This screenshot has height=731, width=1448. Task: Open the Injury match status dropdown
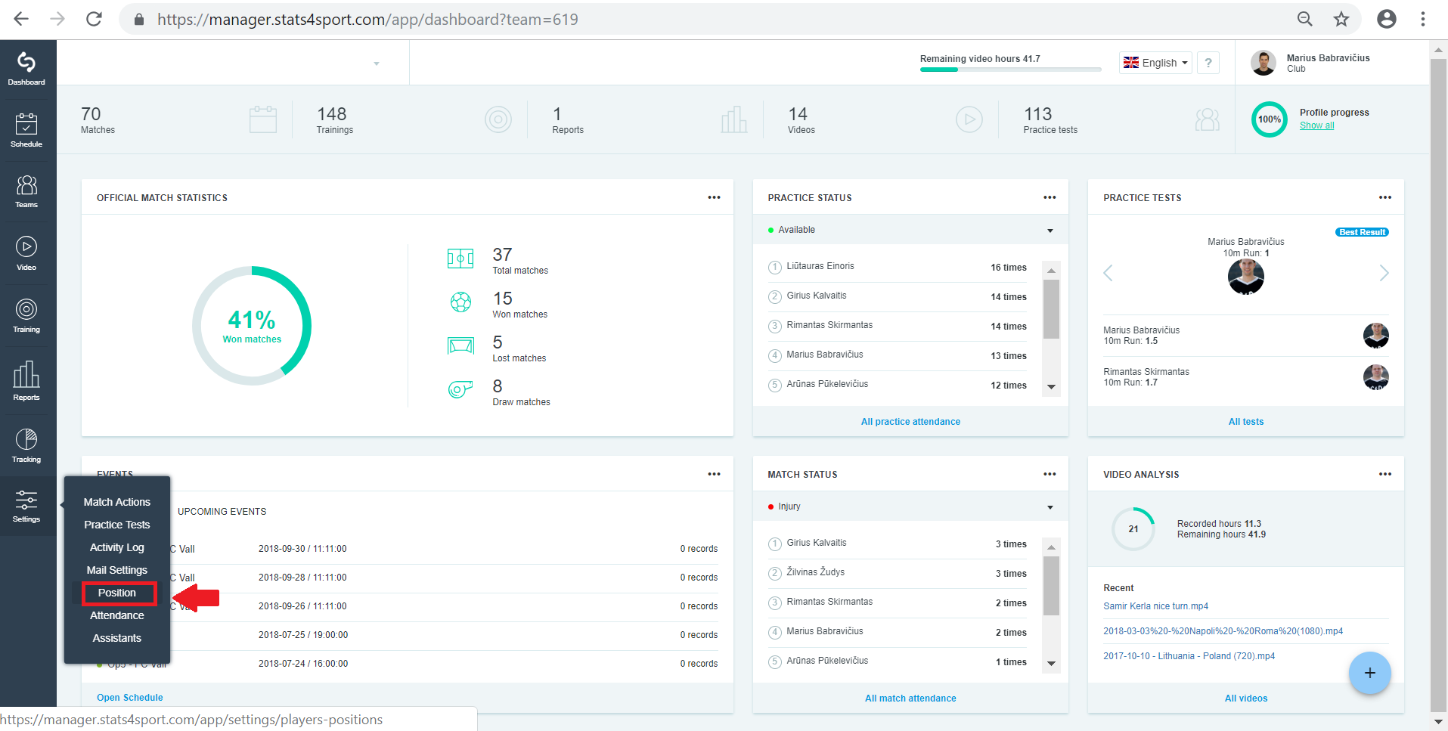[x=910, y=506]
